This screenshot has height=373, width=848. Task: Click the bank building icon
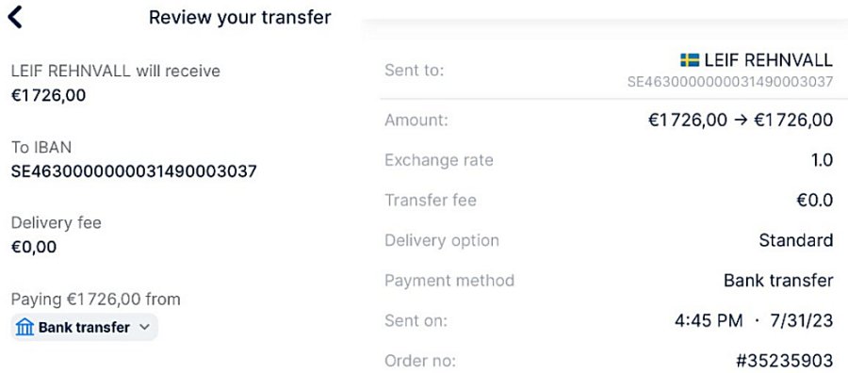(24, 327)
